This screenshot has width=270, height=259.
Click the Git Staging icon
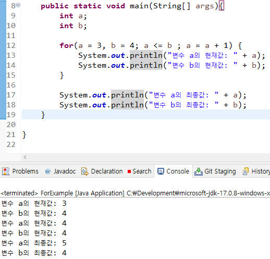199,171
